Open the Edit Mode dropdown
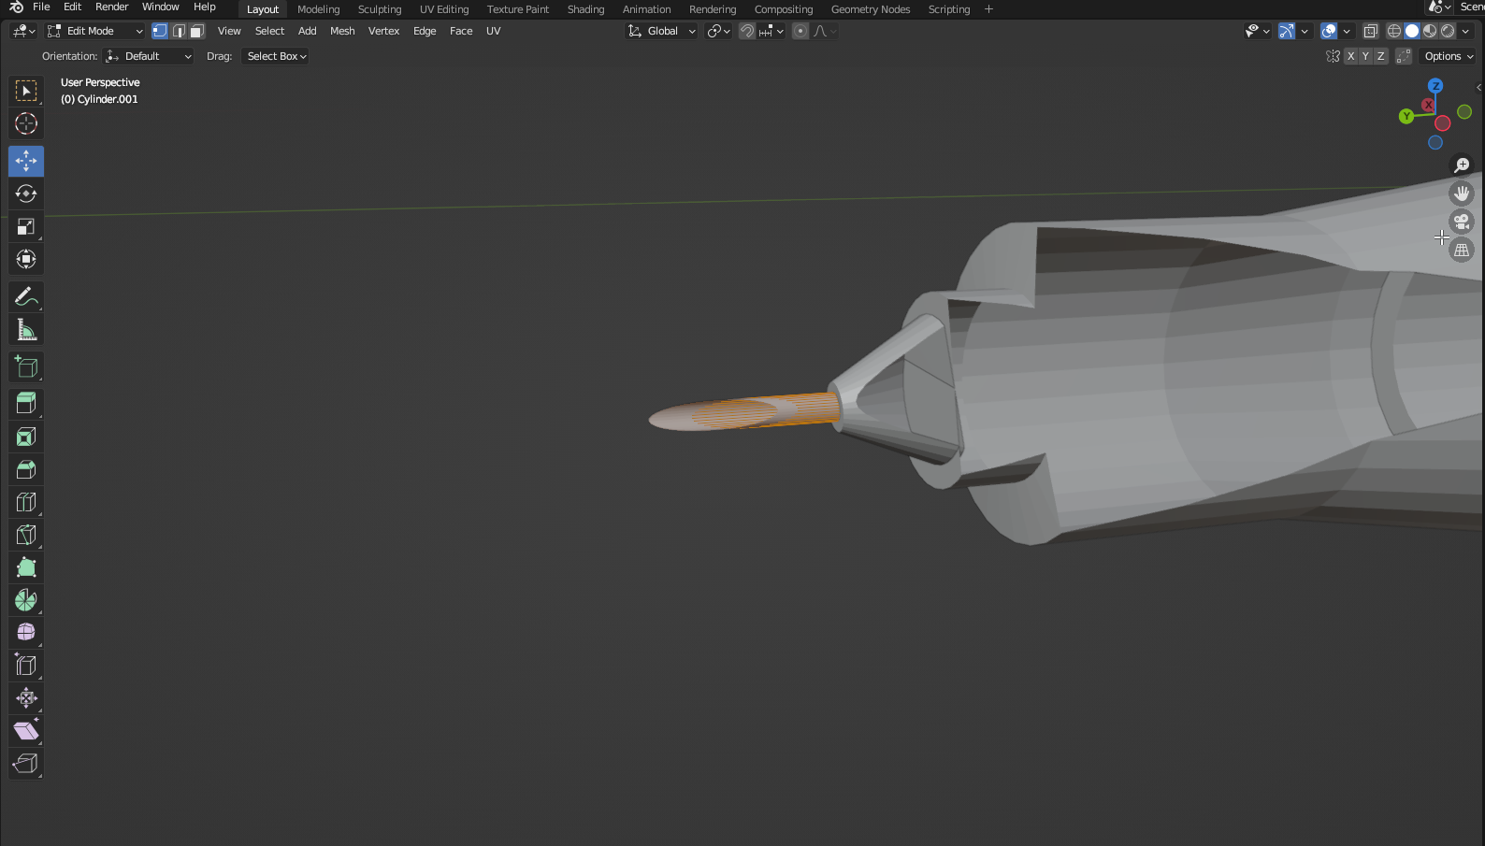This screenshot has width=1485, height=846. [94, 31]
